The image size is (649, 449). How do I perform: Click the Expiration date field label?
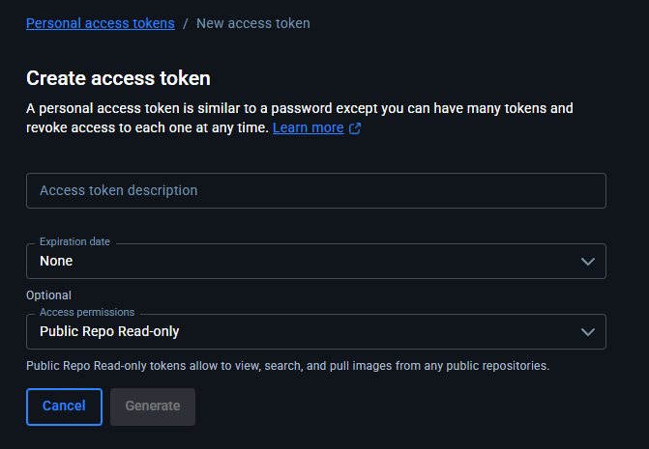[x=74, y=241]
